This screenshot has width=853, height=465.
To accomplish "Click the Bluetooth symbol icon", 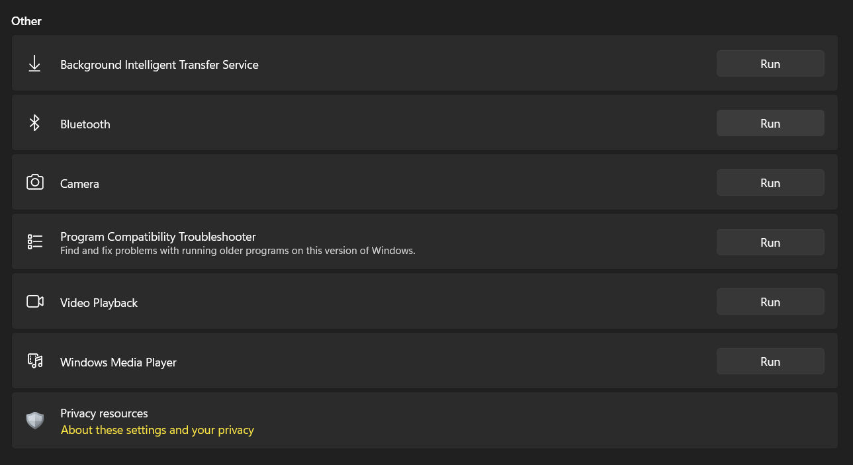I will click(34, 123).
